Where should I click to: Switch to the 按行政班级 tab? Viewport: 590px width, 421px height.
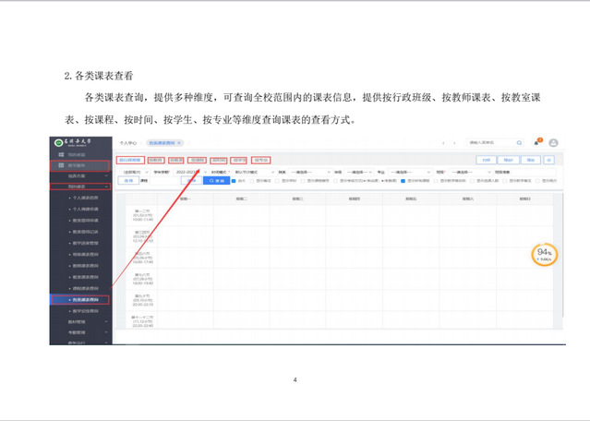point(130,160)
